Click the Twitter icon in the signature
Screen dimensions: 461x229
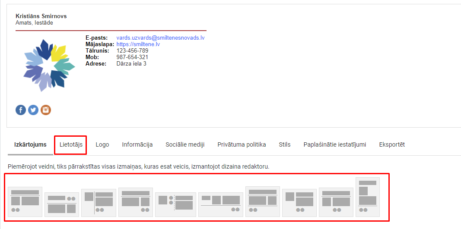33,110
